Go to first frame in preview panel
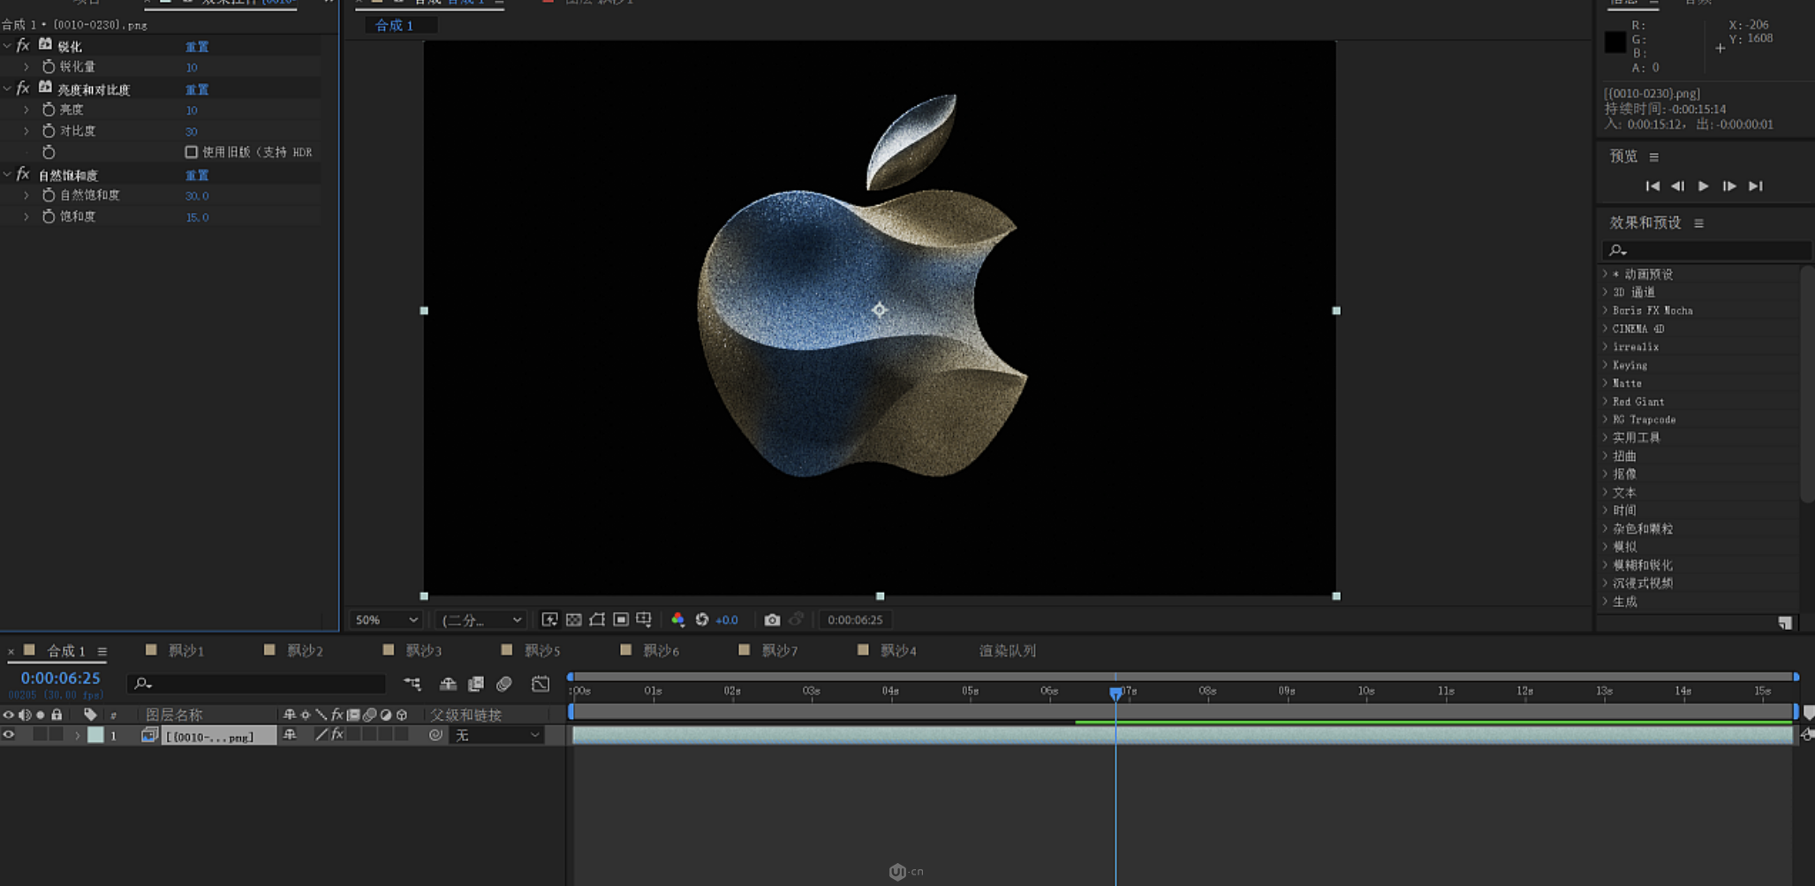The height and width of the screenshot is (886, 1815). point(1652,186)
